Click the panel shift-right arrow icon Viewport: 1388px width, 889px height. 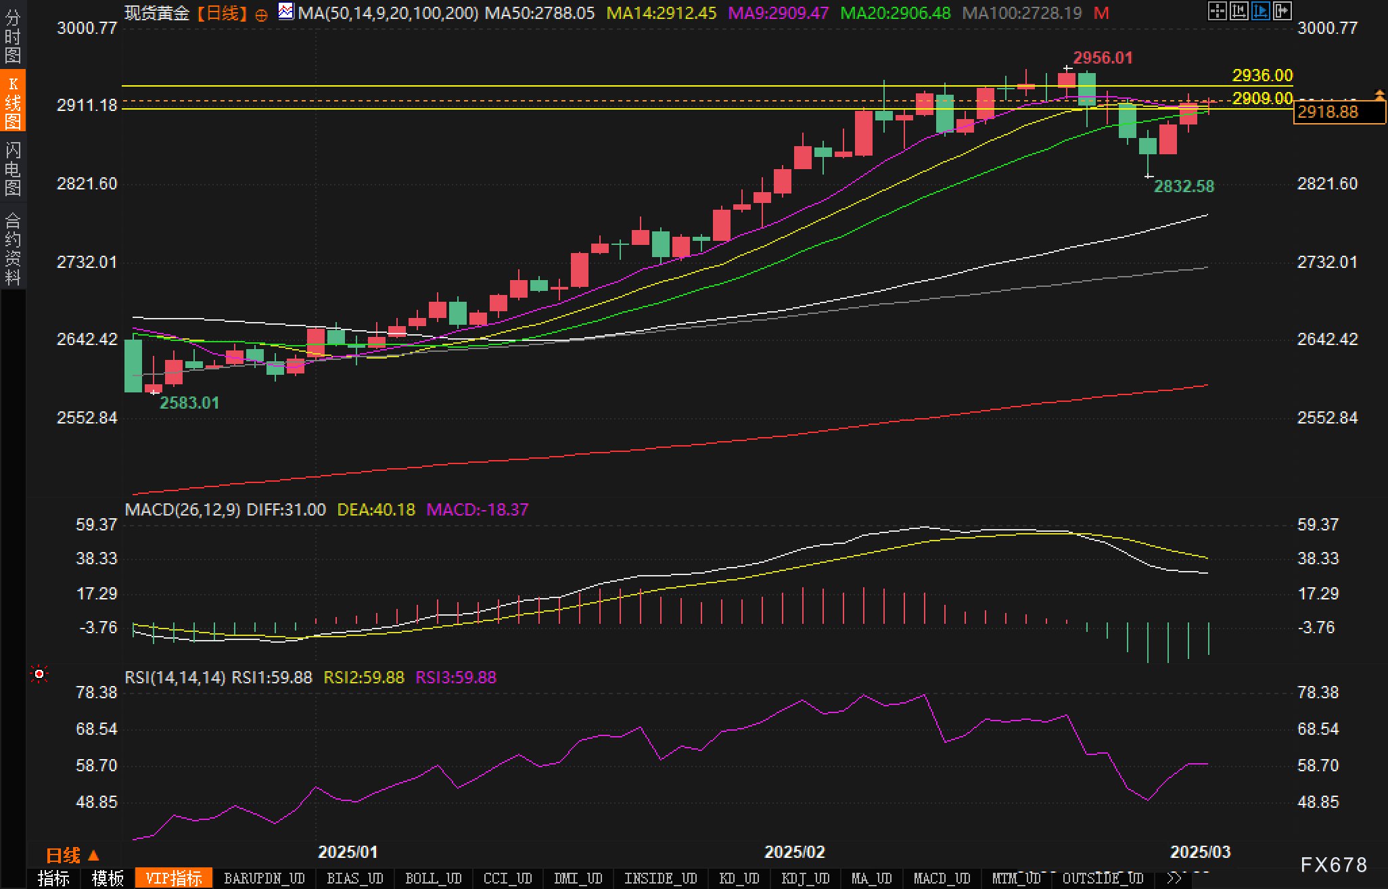pos(1282,11)
